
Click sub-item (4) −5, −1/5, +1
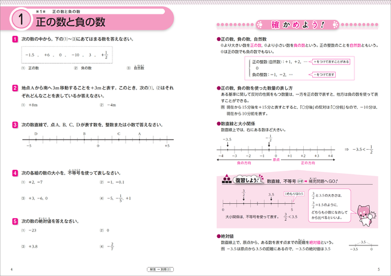[115, 198]
